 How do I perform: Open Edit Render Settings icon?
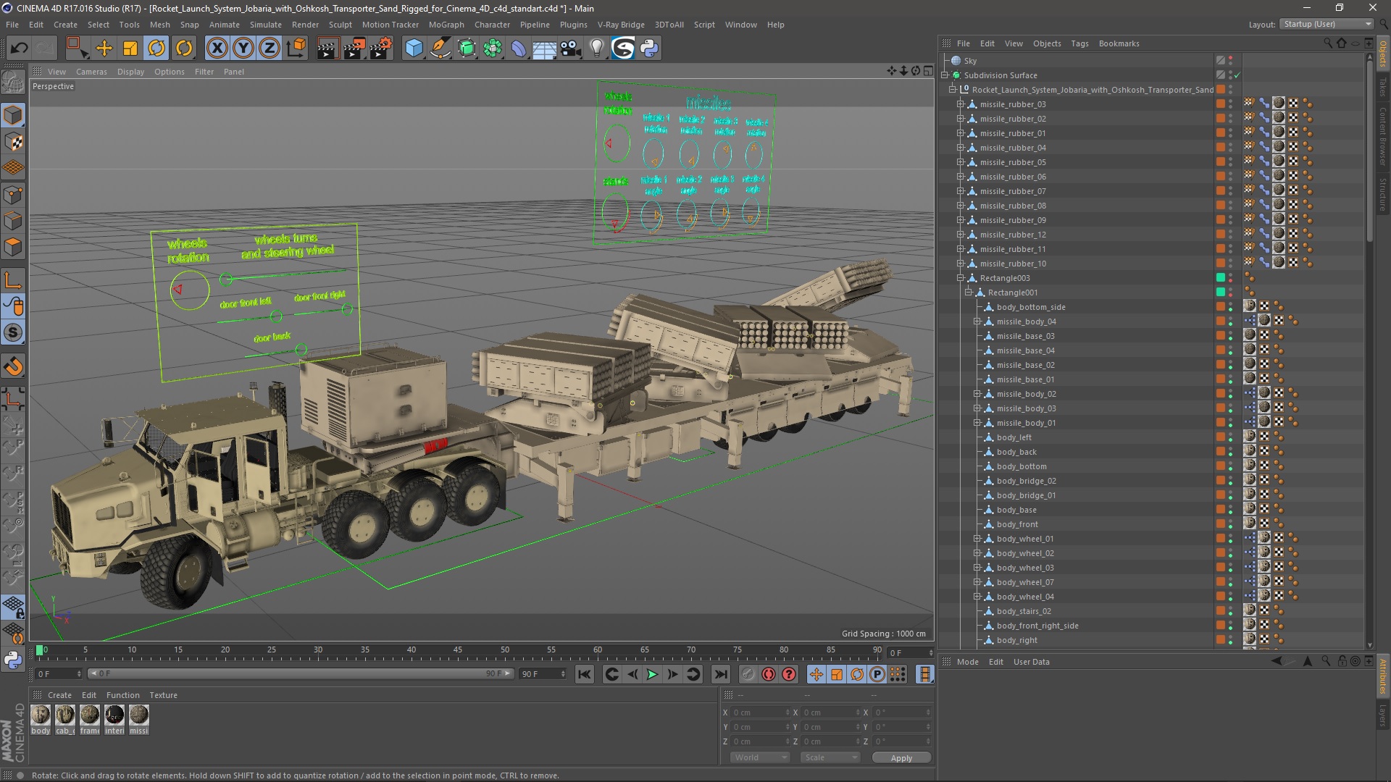tap(381, 49)
